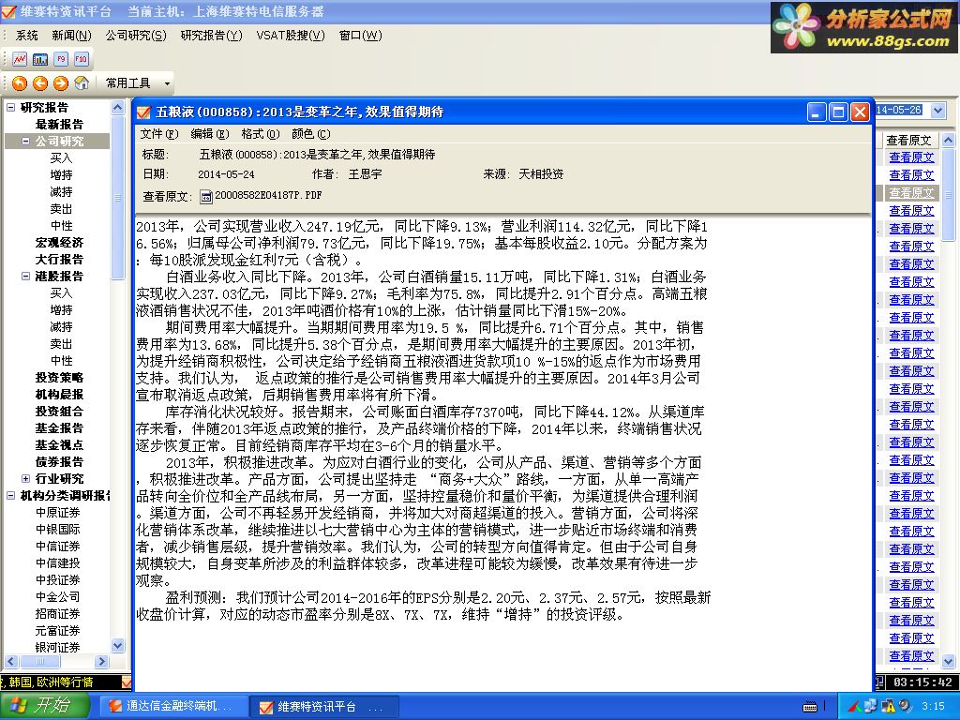The width and height of the screenshot is (960, 720).
Task: Click the report list scroll-up arrow
Action: point(948,140)
